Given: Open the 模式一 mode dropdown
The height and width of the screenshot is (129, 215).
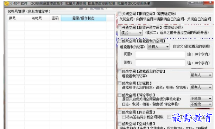Looking at the screenshot, I should point(131,33).
